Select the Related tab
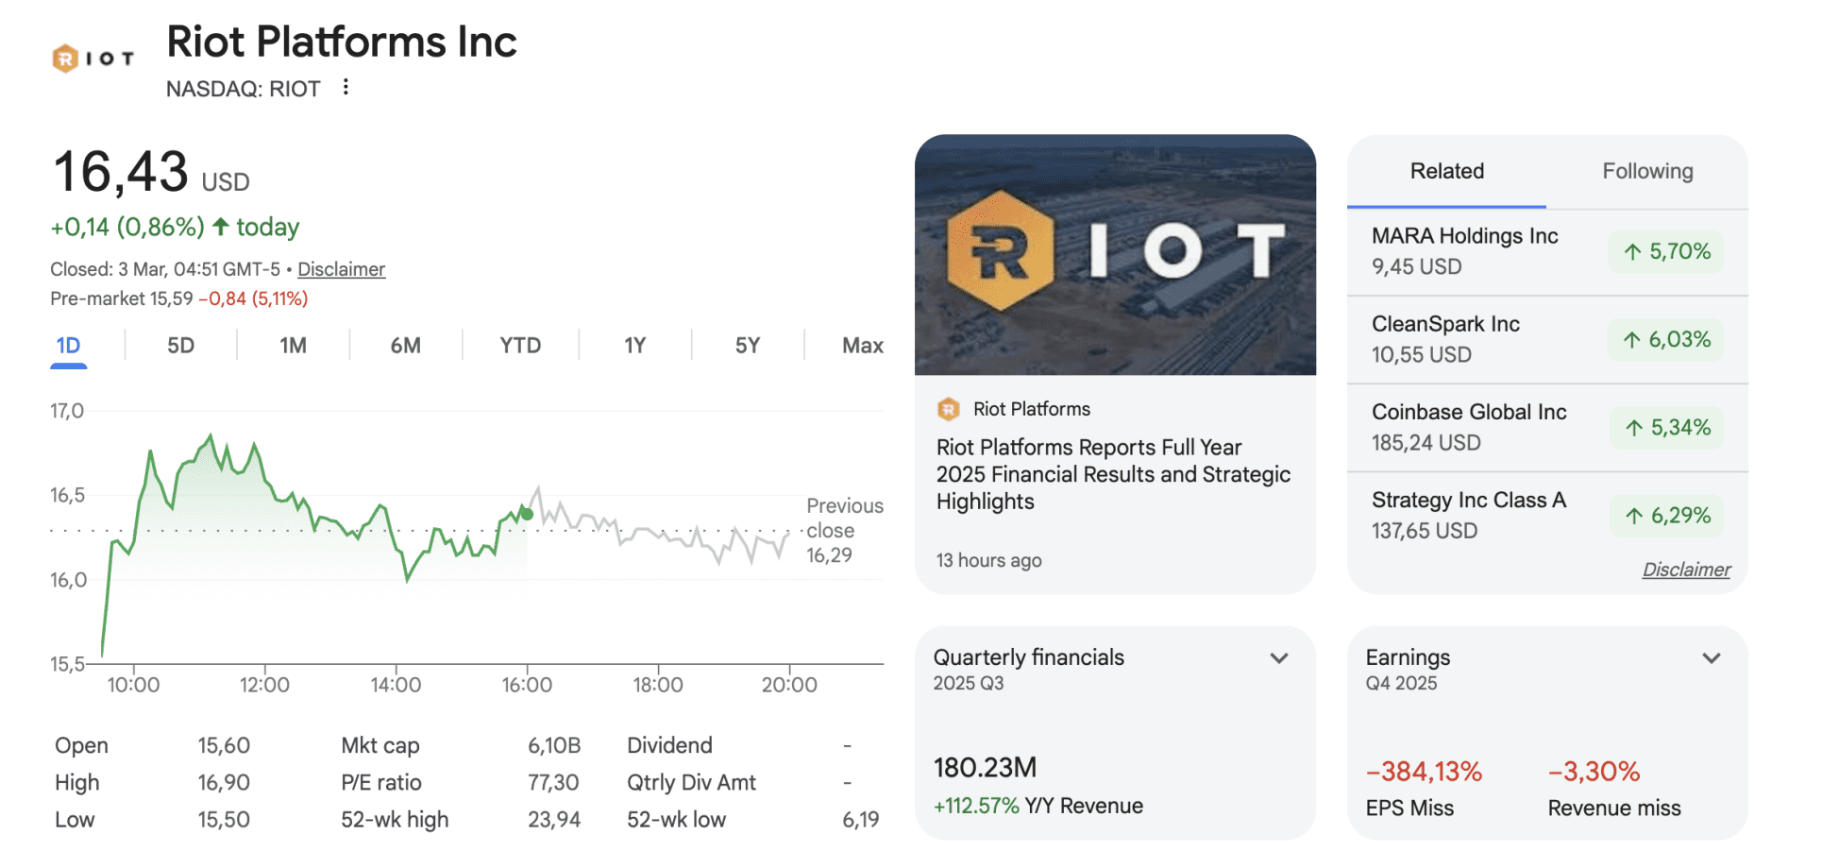The height and width of the screenshot is (868, 1822). pyautogui.click(x=1446, y=171)
